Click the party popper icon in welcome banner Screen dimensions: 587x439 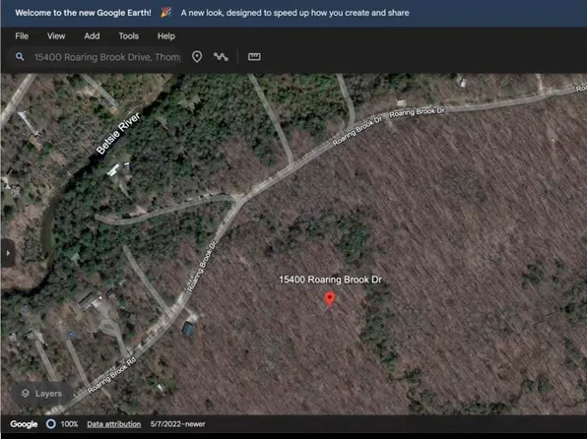tap(166, 13)
